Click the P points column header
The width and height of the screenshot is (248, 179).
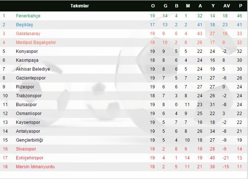coord(239,6)
